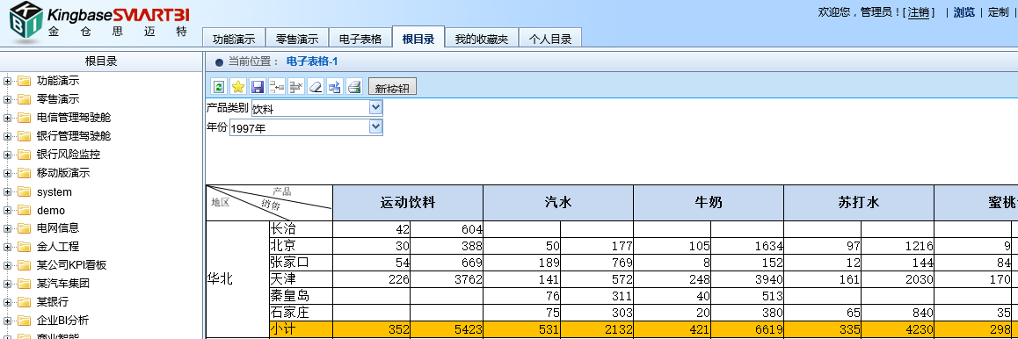The width and height of the screenshot is (1018, 339).
Task: Click the tree node delete icon
Action: [296, 86]
